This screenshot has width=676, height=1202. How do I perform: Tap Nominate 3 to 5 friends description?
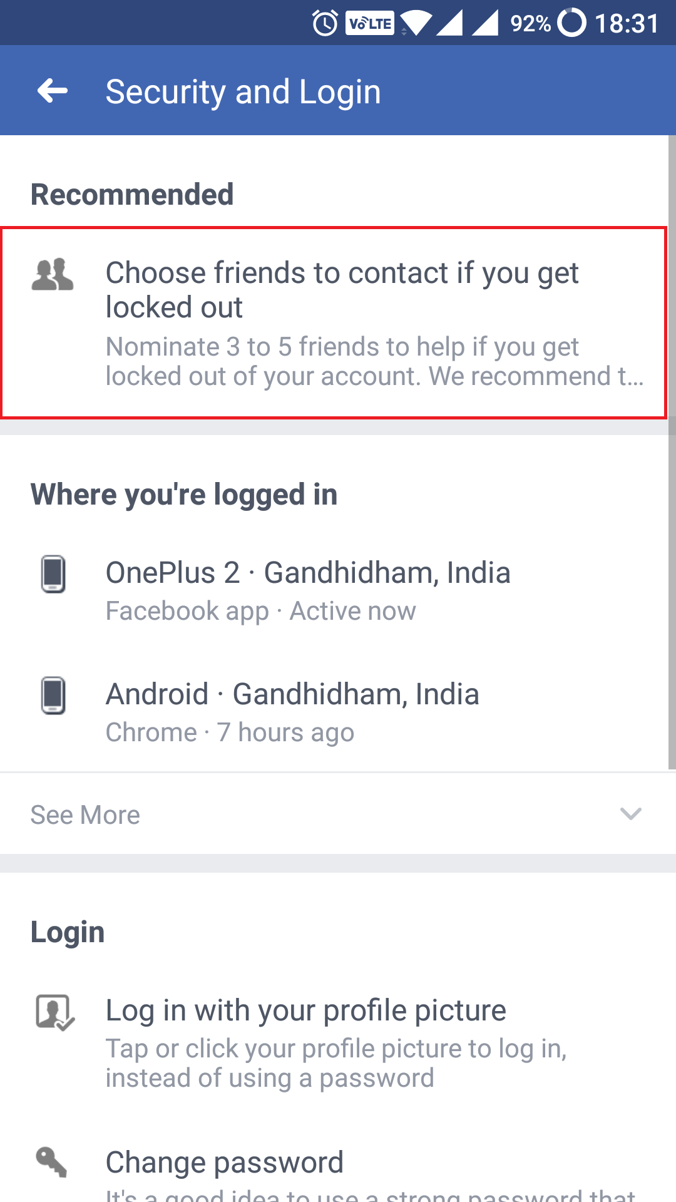(374, 361)
